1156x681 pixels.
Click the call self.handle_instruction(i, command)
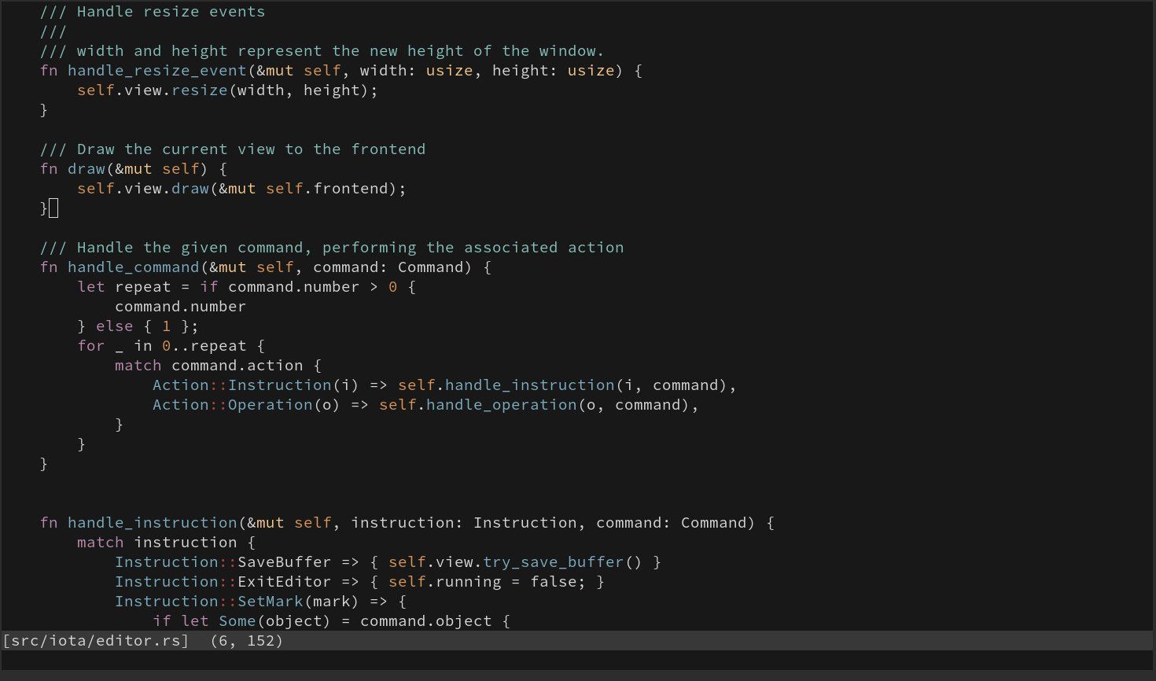pyautogui.click(x=563, y=385)
